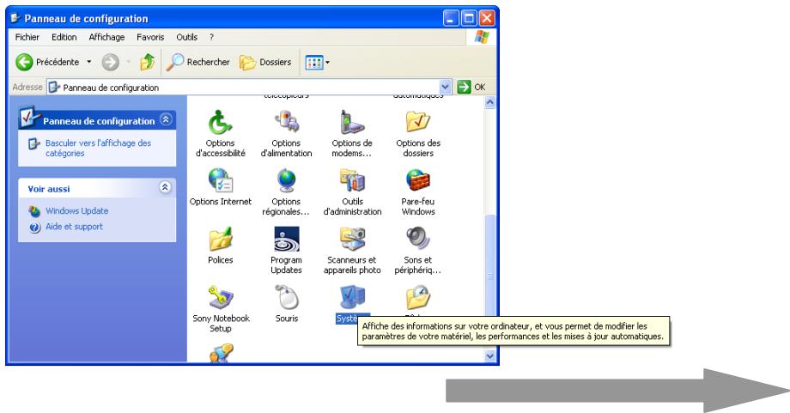Expand the address bar dropdown

(444, 88)
